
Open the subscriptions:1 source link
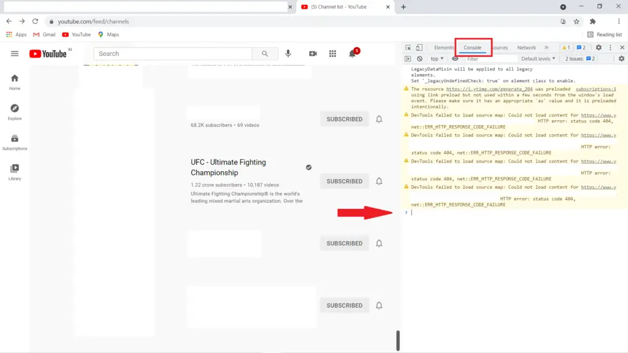tap(595, 89)
